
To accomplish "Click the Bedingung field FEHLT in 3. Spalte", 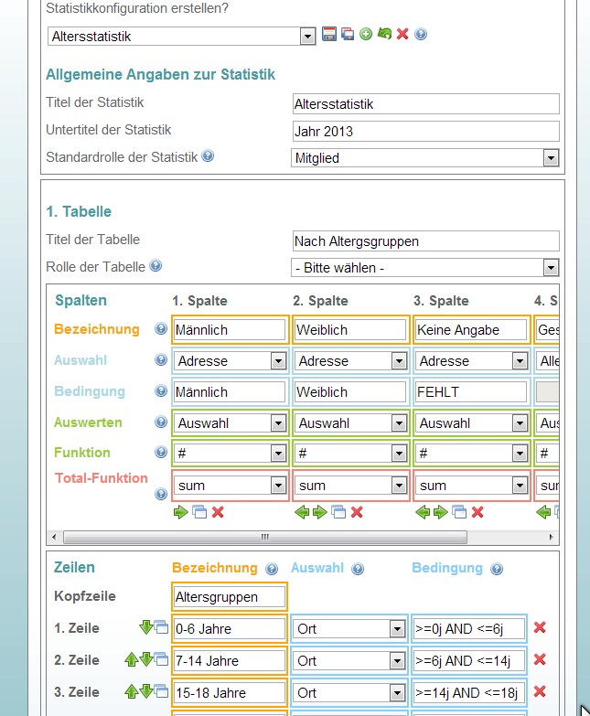I will coord(470,391).
